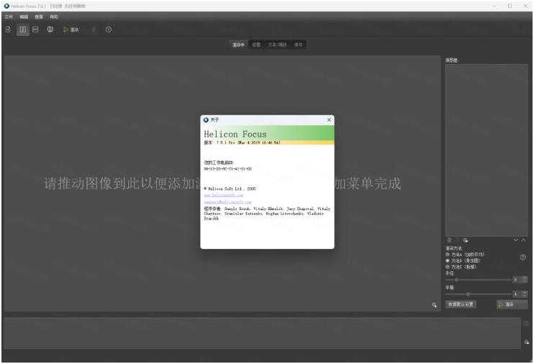Image resolution: width=534 pixels, height=364 pixels.
Task: Click the 渲染 render button in right panel
Action: (512, 304)
